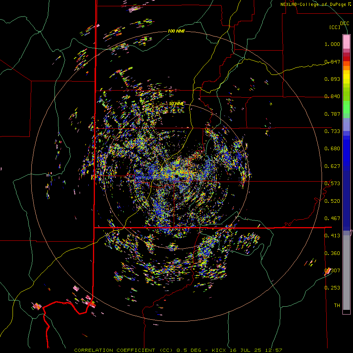The width and height of the screenshot is (353, 353).
Task: Select the 0.467 scale value
Action: (x=332, y=218)
